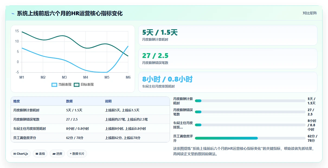The width and height of the screenshot is (328, 168).
Task: Click the 车间主任月度排班… progress bar
Action: pyautogui.click(x=250, y=125)
